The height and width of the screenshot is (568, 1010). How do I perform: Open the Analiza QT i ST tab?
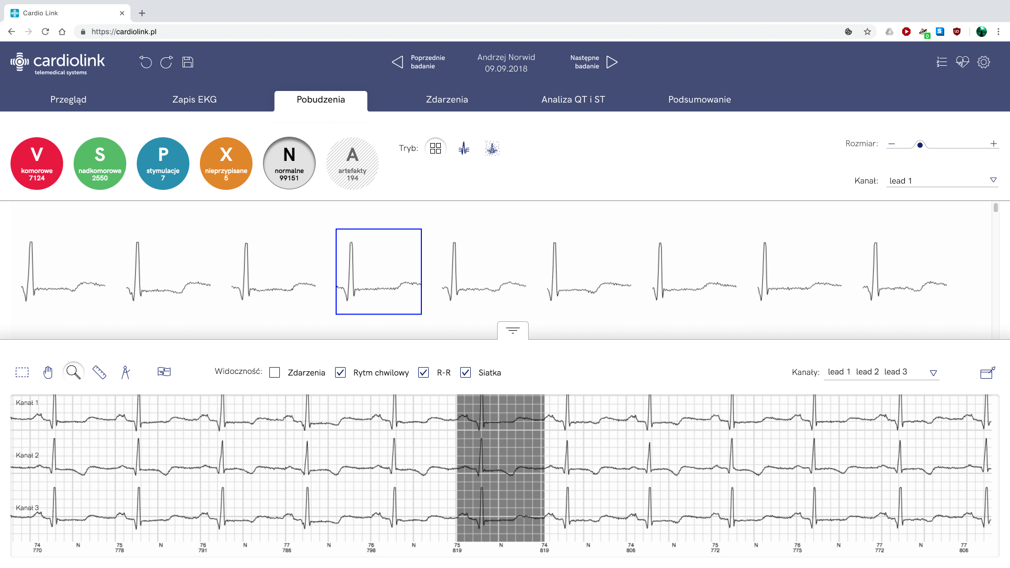pos(573,99)
